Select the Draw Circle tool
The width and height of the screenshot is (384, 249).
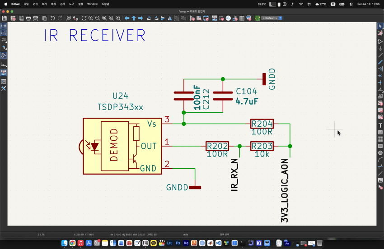coord(380,153)
